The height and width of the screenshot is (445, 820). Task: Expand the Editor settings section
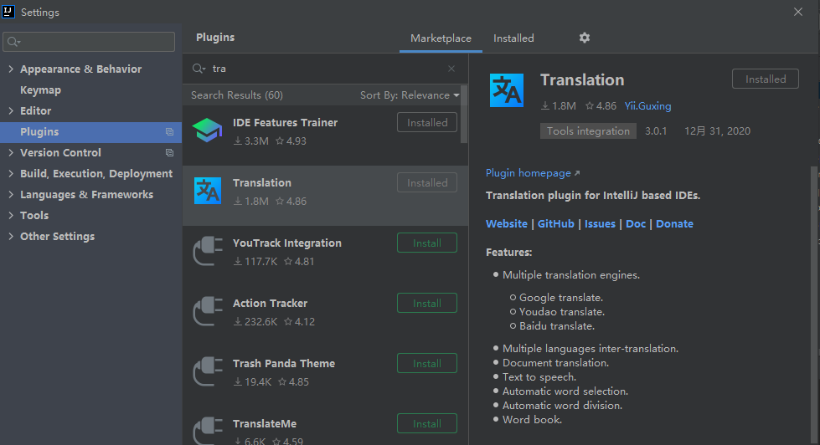point(11,111)
